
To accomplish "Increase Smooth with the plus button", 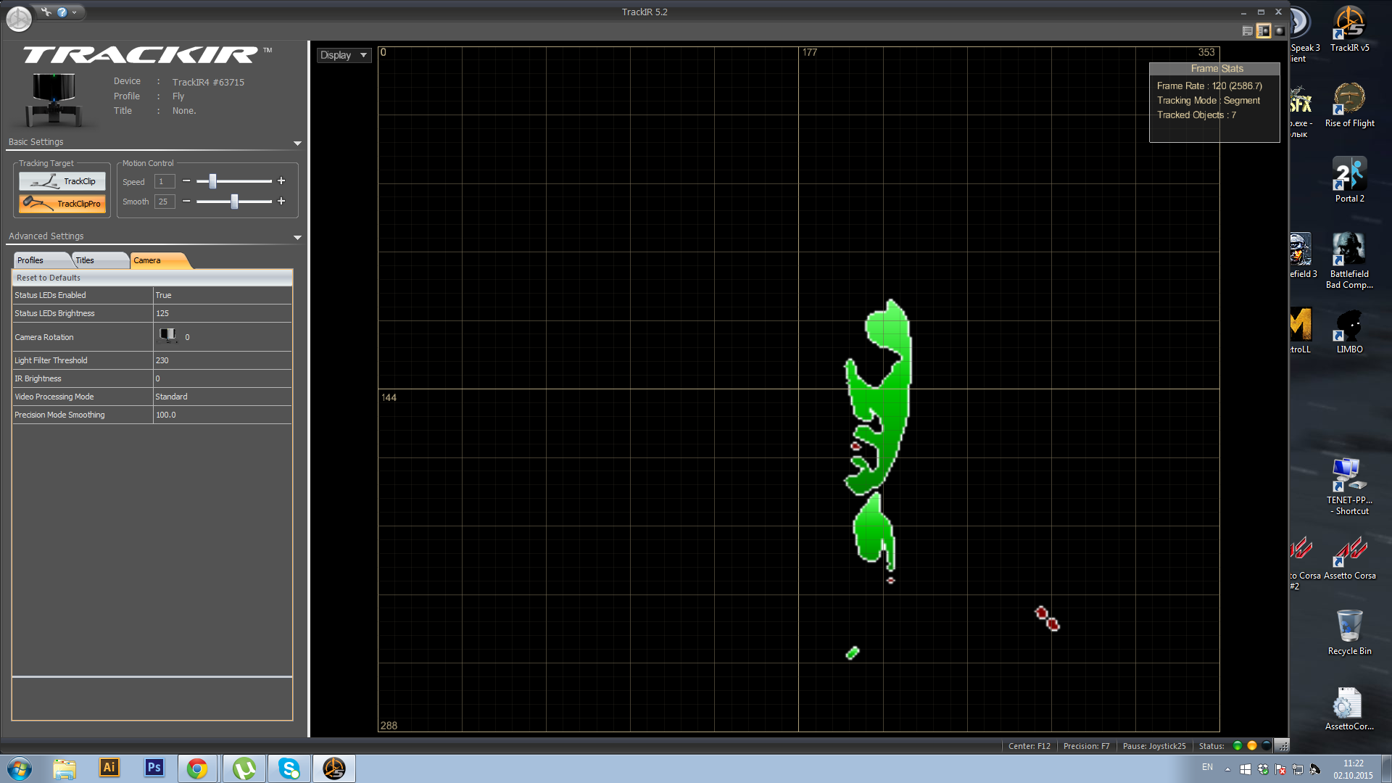I will [281, 202].
